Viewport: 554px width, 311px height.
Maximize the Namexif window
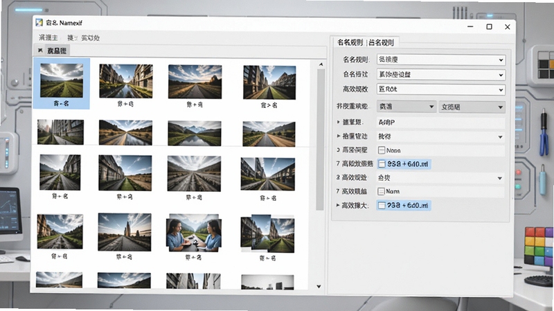[x=489, y=26]
